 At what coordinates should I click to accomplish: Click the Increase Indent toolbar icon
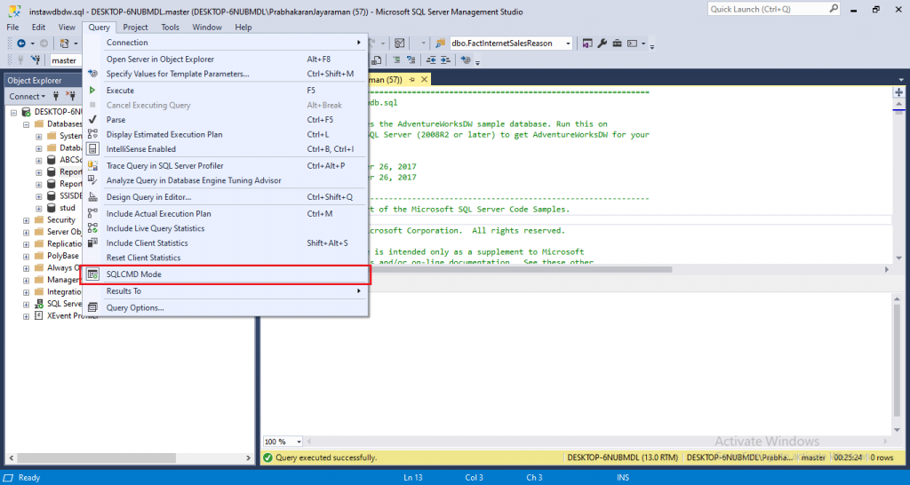click(446, 60)
